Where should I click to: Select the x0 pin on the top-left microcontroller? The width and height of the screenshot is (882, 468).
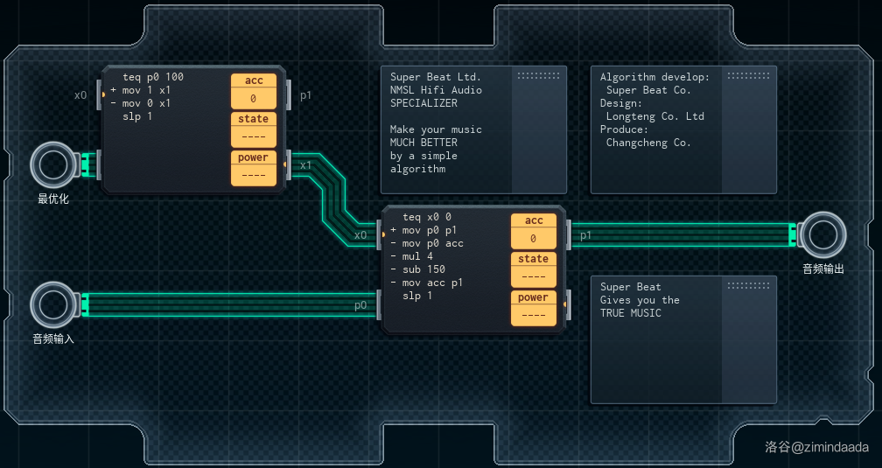coord(99,94)
